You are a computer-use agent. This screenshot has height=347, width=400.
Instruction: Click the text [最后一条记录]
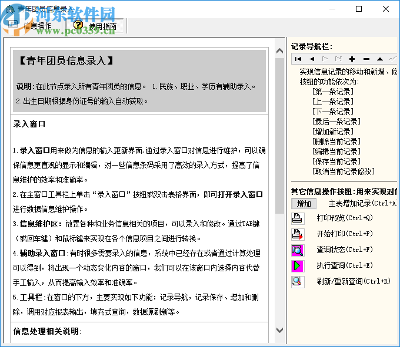pos(336,122)
